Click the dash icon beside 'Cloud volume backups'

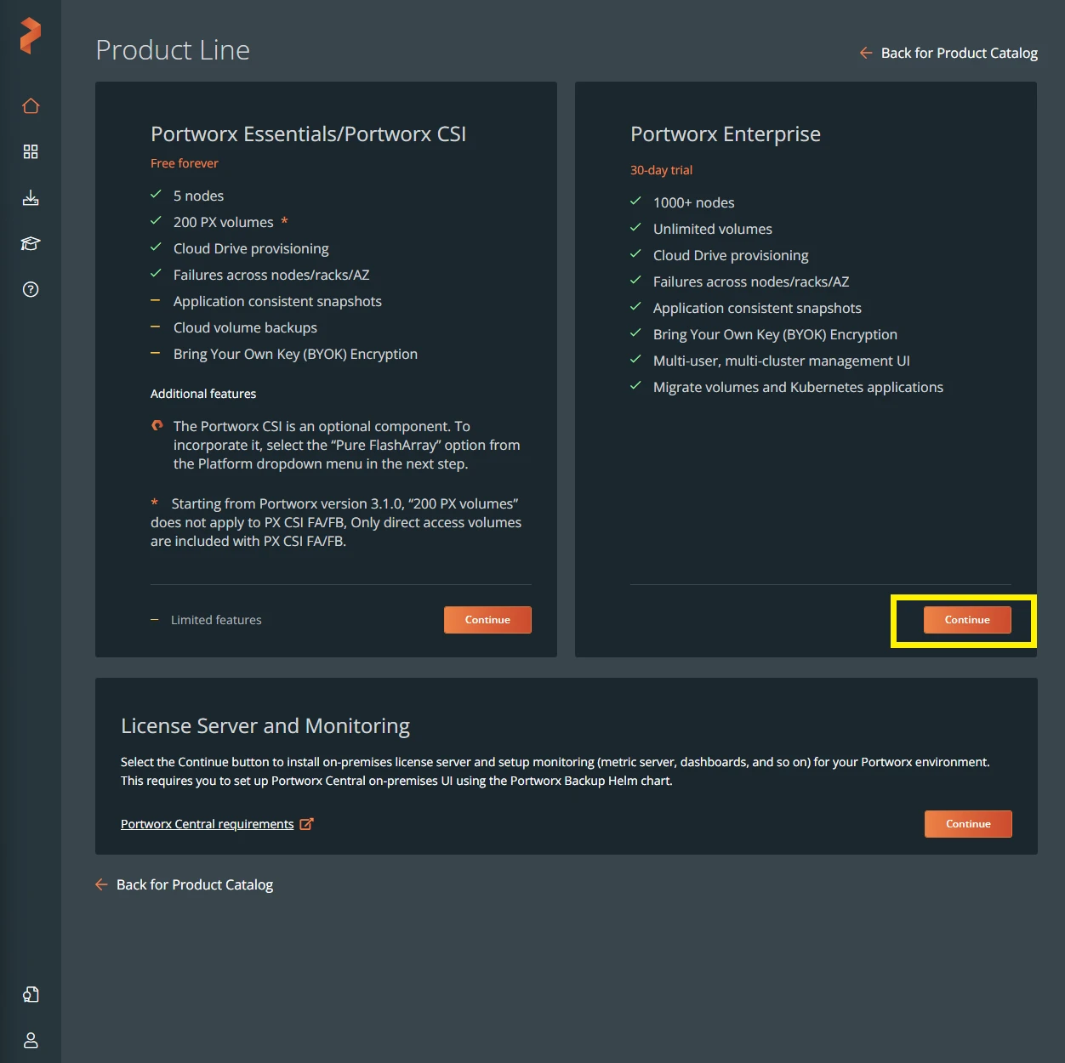[155, 327]
